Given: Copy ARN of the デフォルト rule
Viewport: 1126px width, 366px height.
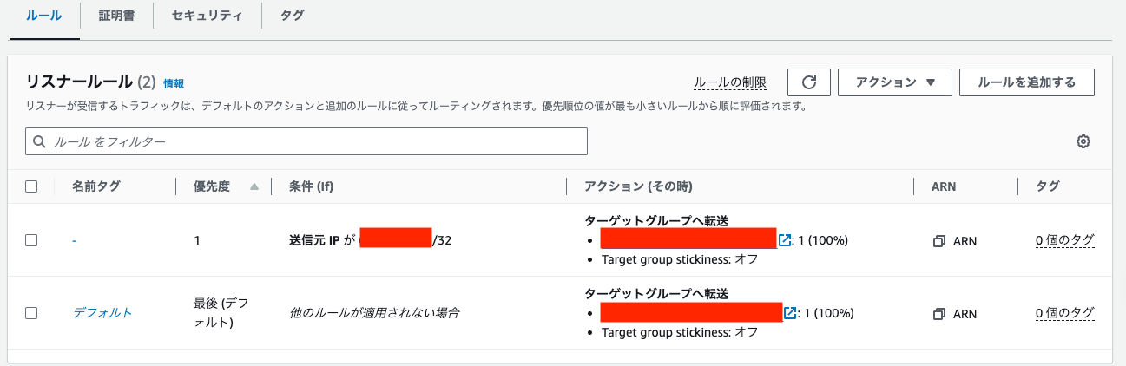Looking at the screenshot, I should pos(938,313).
